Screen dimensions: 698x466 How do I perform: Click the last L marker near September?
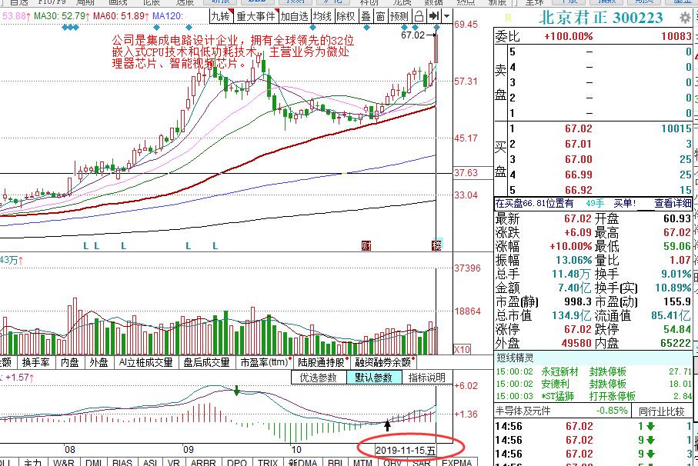[x=215, y=245]
